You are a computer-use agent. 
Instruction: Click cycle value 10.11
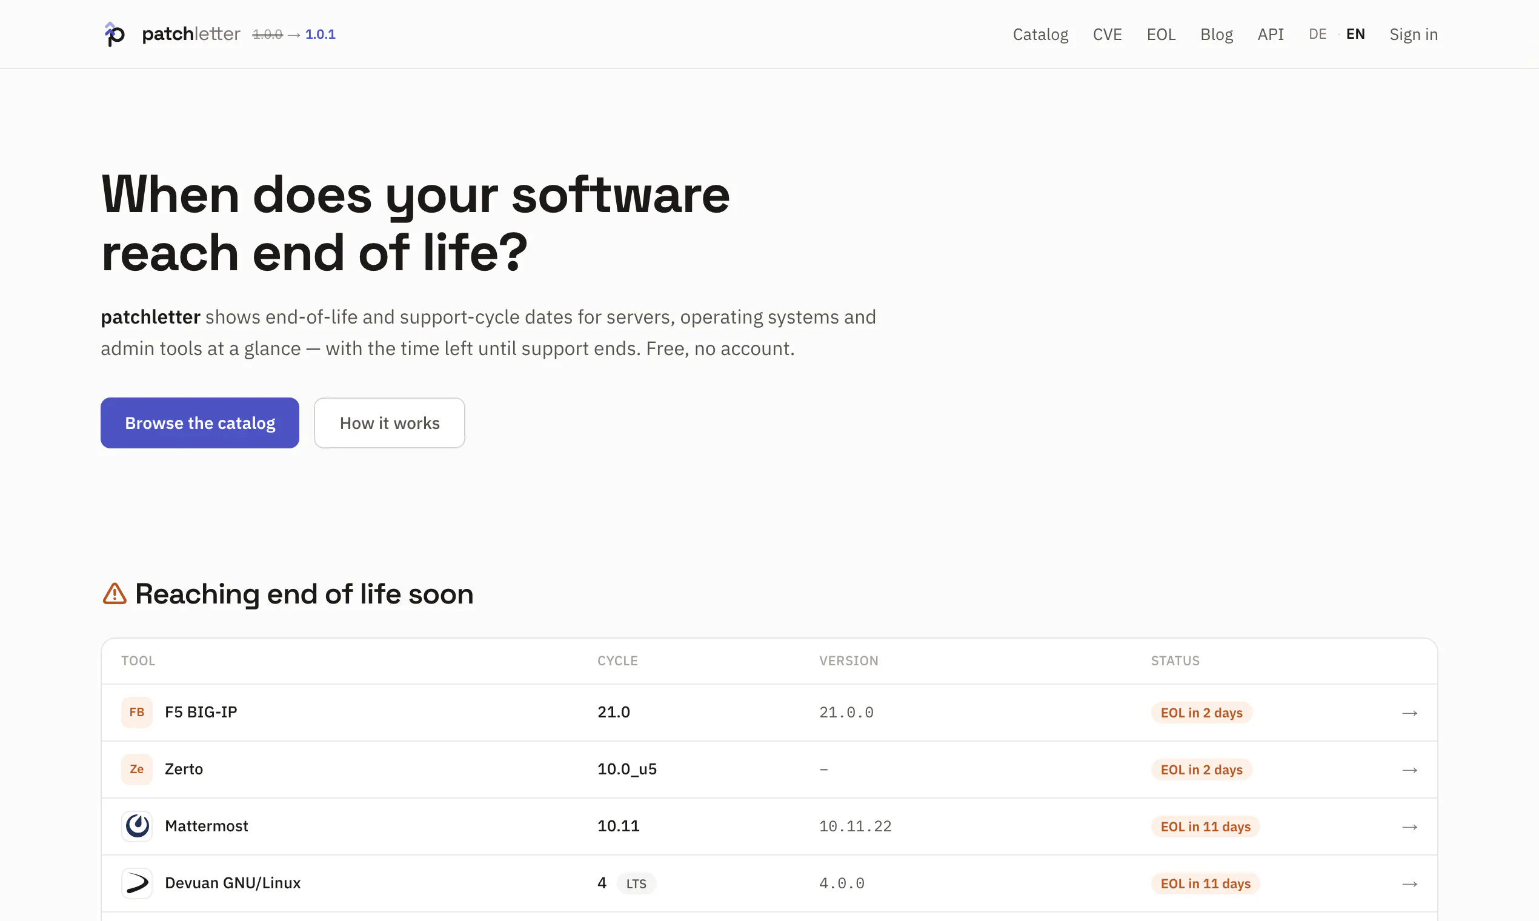click(618, 826)
